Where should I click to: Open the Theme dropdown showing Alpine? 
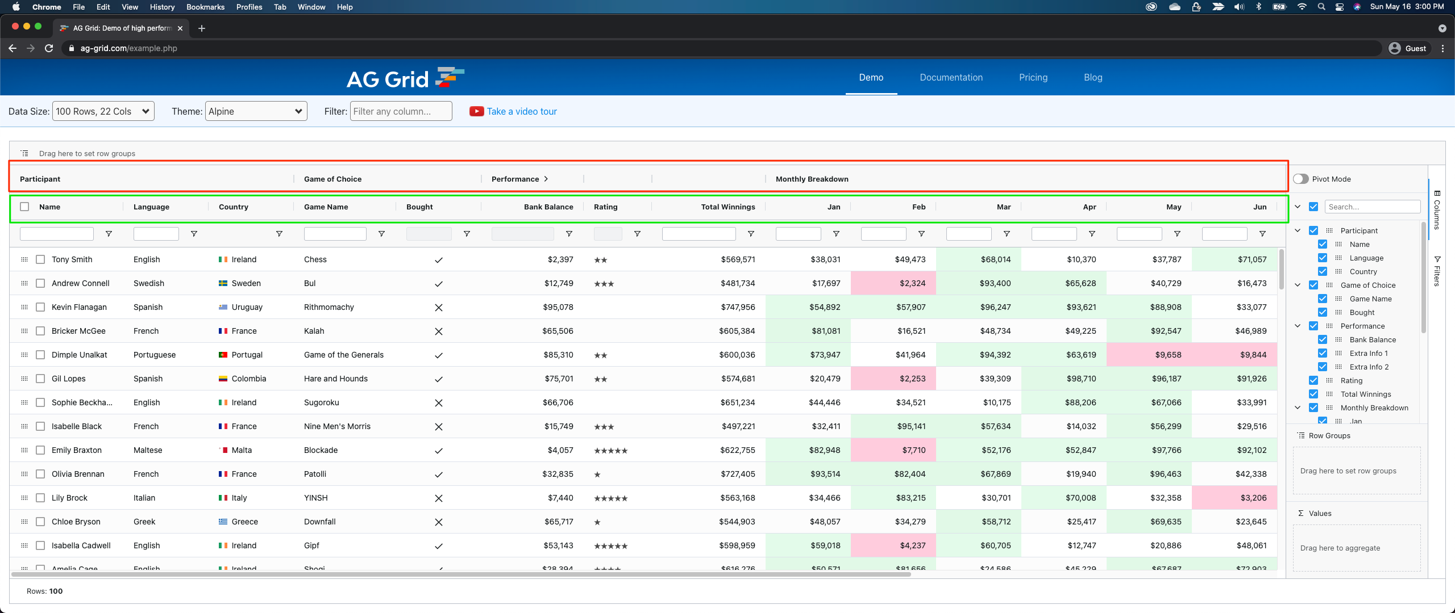[x=256, y=111]
